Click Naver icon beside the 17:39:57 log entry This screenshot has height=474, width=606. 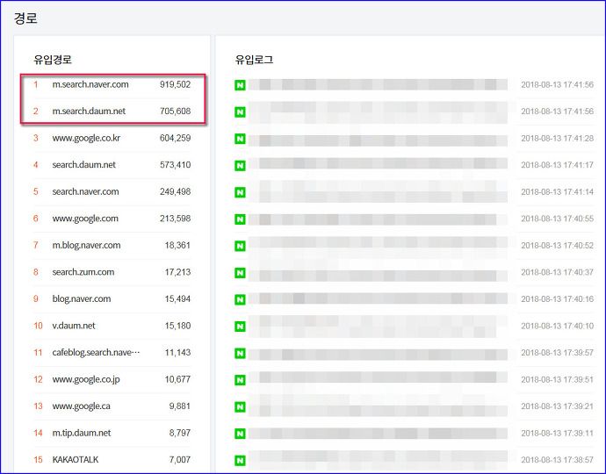click(x=240, y=353)
